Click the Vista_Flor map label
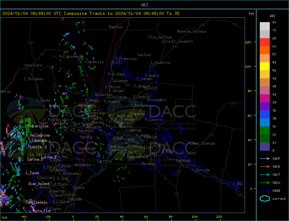The width and height of the screenshot is (289, 221). (42, 211)
